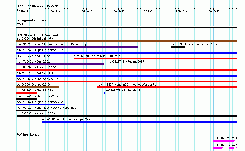Open nsv5669020 (Ebert2021) label
The image size is (245, 151).
pyautogui.click(x=35, y=90)
